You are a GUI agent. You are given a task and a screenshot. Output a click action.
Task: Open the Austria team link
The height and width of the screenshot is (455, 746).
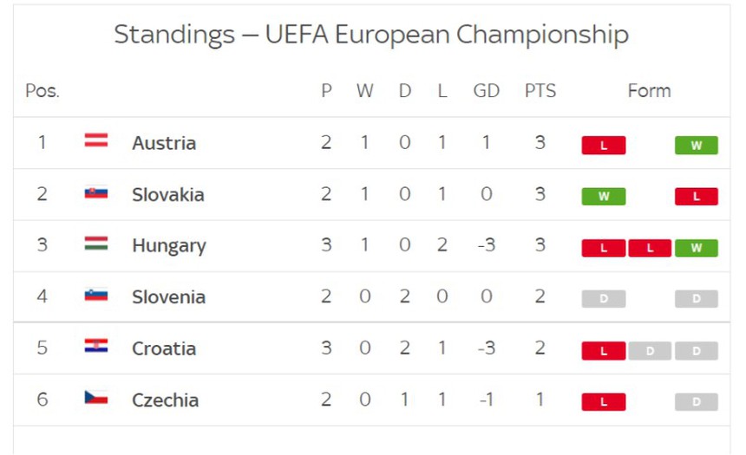click(x=164, y=143)
